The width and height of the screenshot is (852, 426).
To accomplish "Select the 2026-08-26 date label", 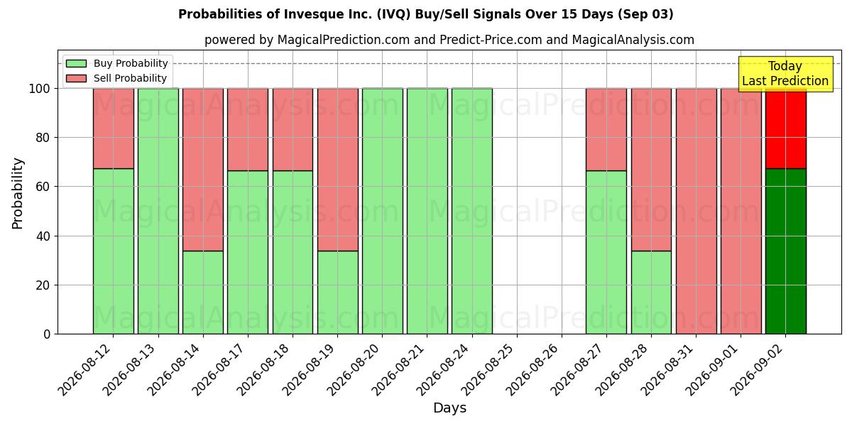I will pos(534,368).
